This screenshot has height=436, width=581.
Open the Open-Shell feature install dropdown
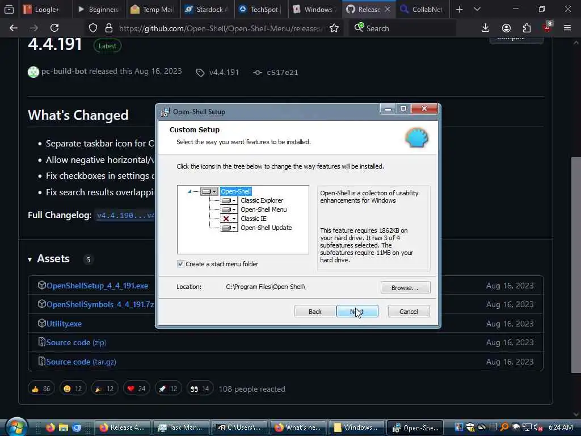coord(209,191)
